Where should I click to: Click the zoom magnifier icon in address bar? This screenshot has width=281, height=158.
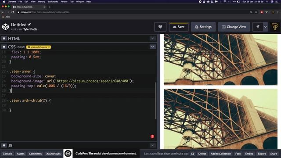pos(251,12)
